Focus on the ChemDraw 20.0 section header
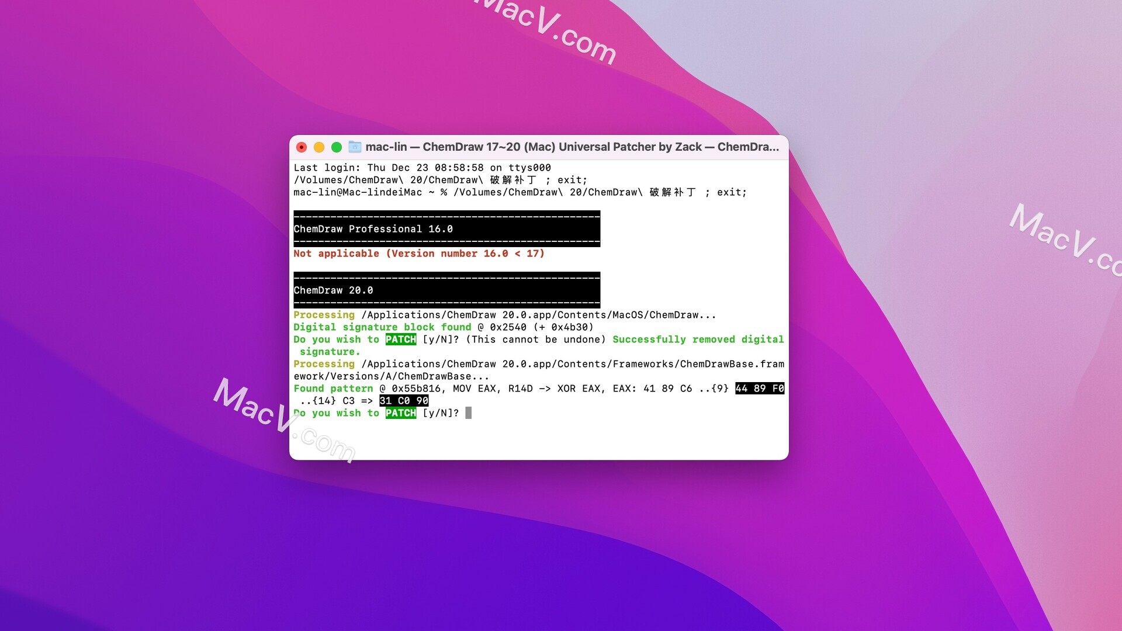1122x631 pixels. pyautogui.click(x=334, y=290)
